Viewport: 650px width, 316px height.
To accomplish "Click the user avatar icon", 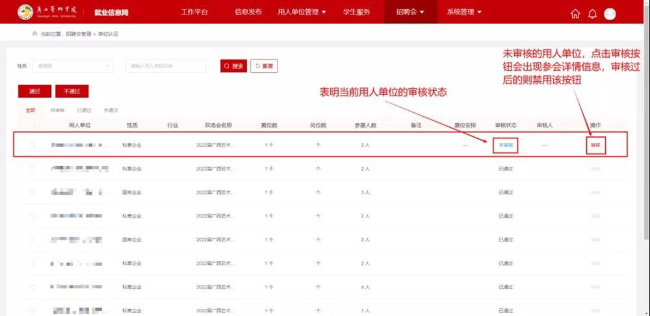I will point(610,14).
